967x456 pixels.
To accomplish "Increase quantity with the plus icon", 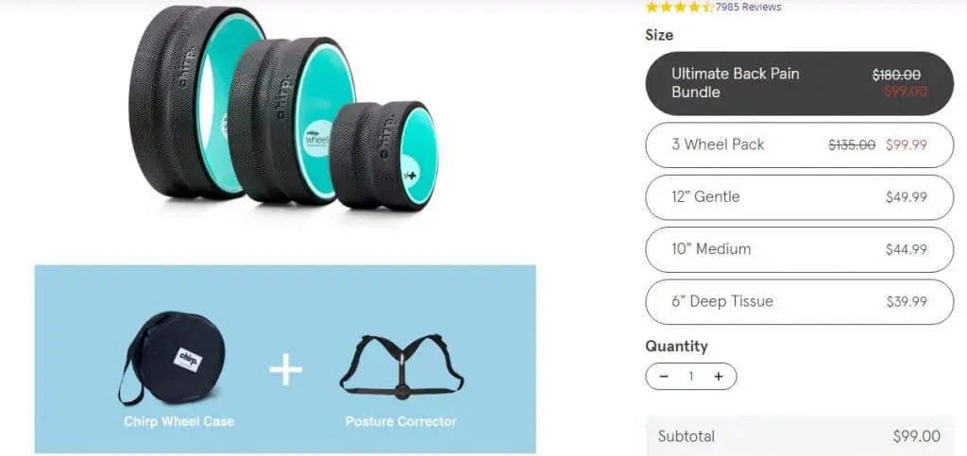I will click(718, 377).
